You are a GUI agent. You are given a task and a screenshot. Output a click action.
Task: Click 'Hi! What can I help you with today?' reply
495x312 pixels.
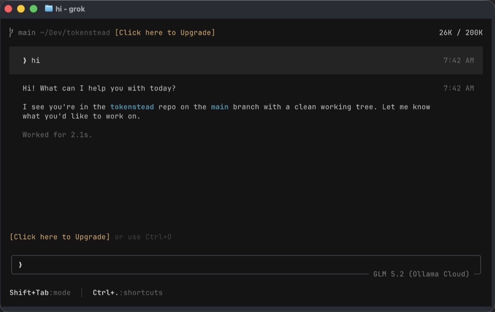(x=99, y=88)
